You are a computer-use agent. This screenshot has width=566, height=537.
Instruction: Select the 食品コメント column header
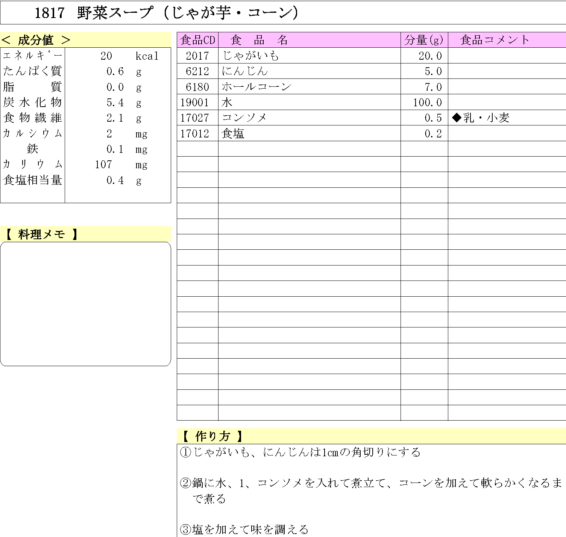click(495, 40)
